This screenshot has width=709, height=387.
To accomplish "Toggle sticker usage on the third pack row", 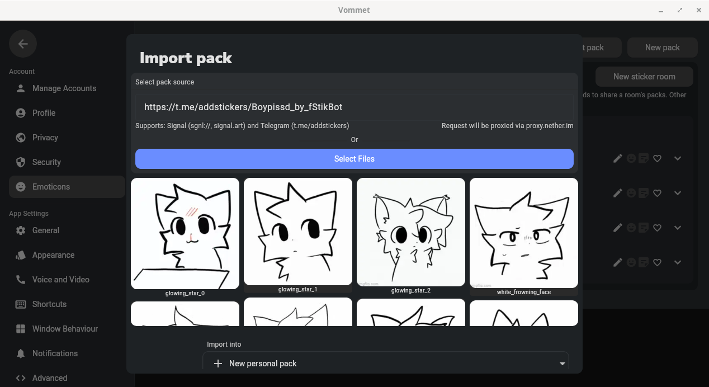I will pyautogui.click(x=644, y=228).
